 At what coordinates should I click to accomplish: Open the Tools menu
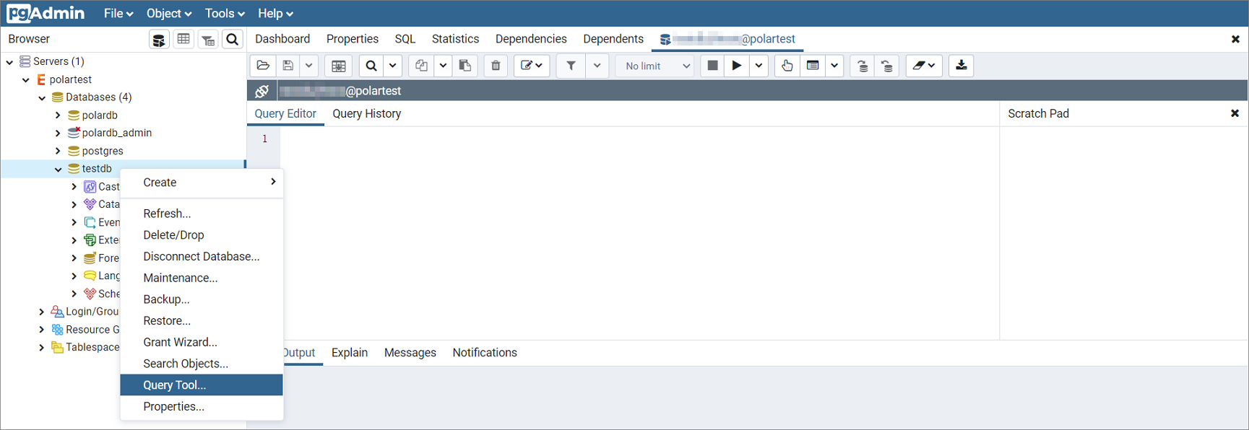click(225, 13)
